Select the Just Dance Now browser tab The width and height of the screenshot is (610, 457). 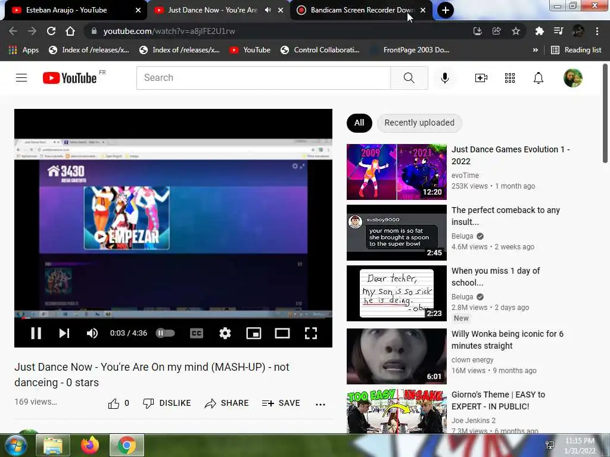(212, 10)
